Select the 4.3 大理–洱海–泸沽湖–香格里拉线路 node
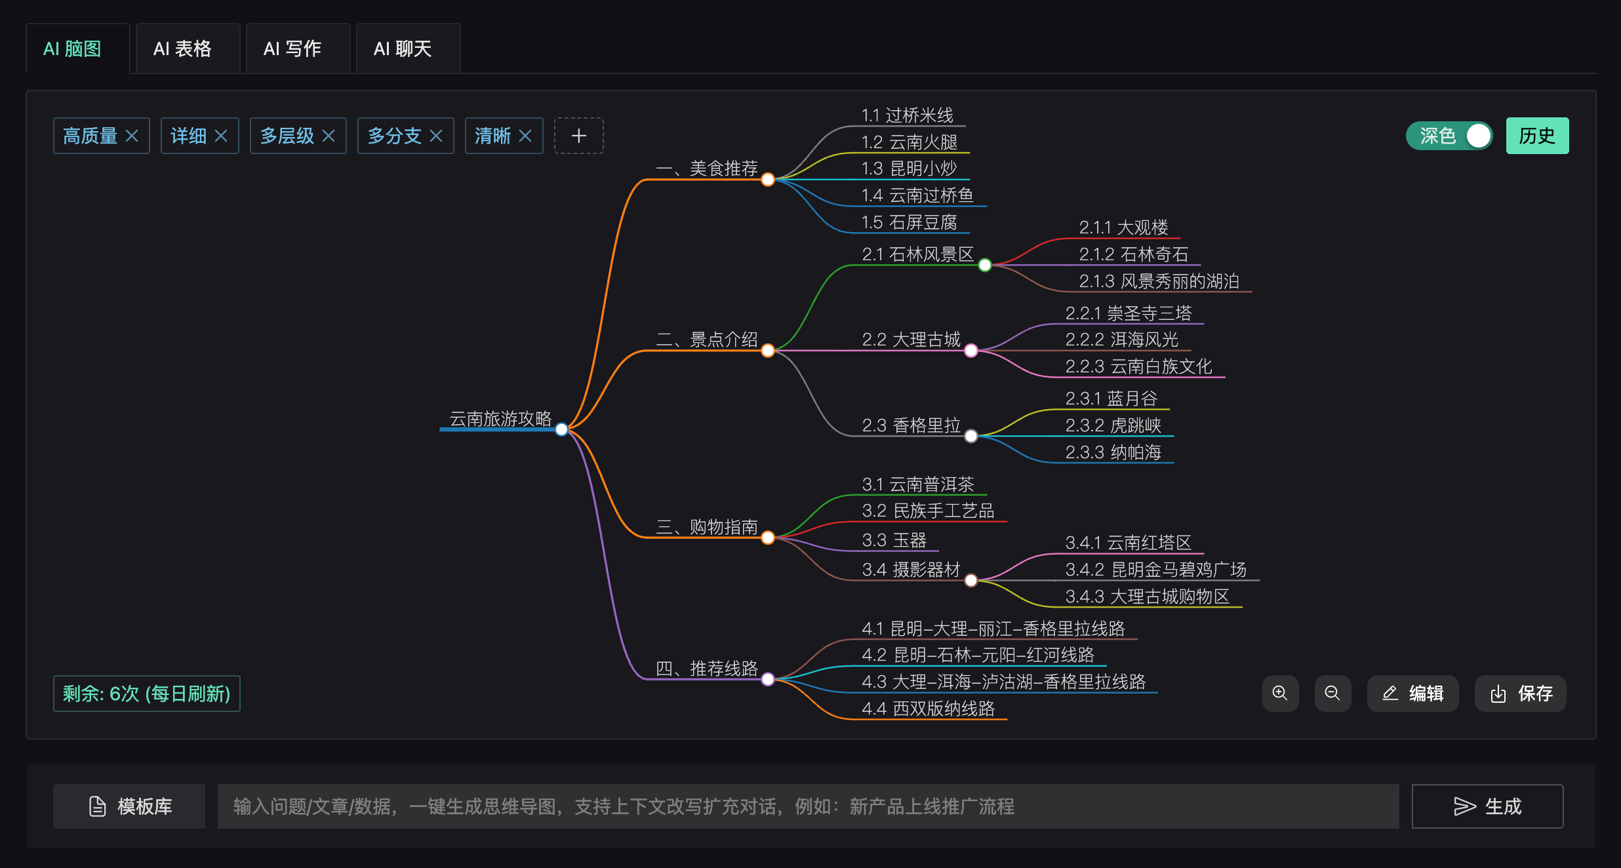The image size is (1621, 868). coord(1004,682)
